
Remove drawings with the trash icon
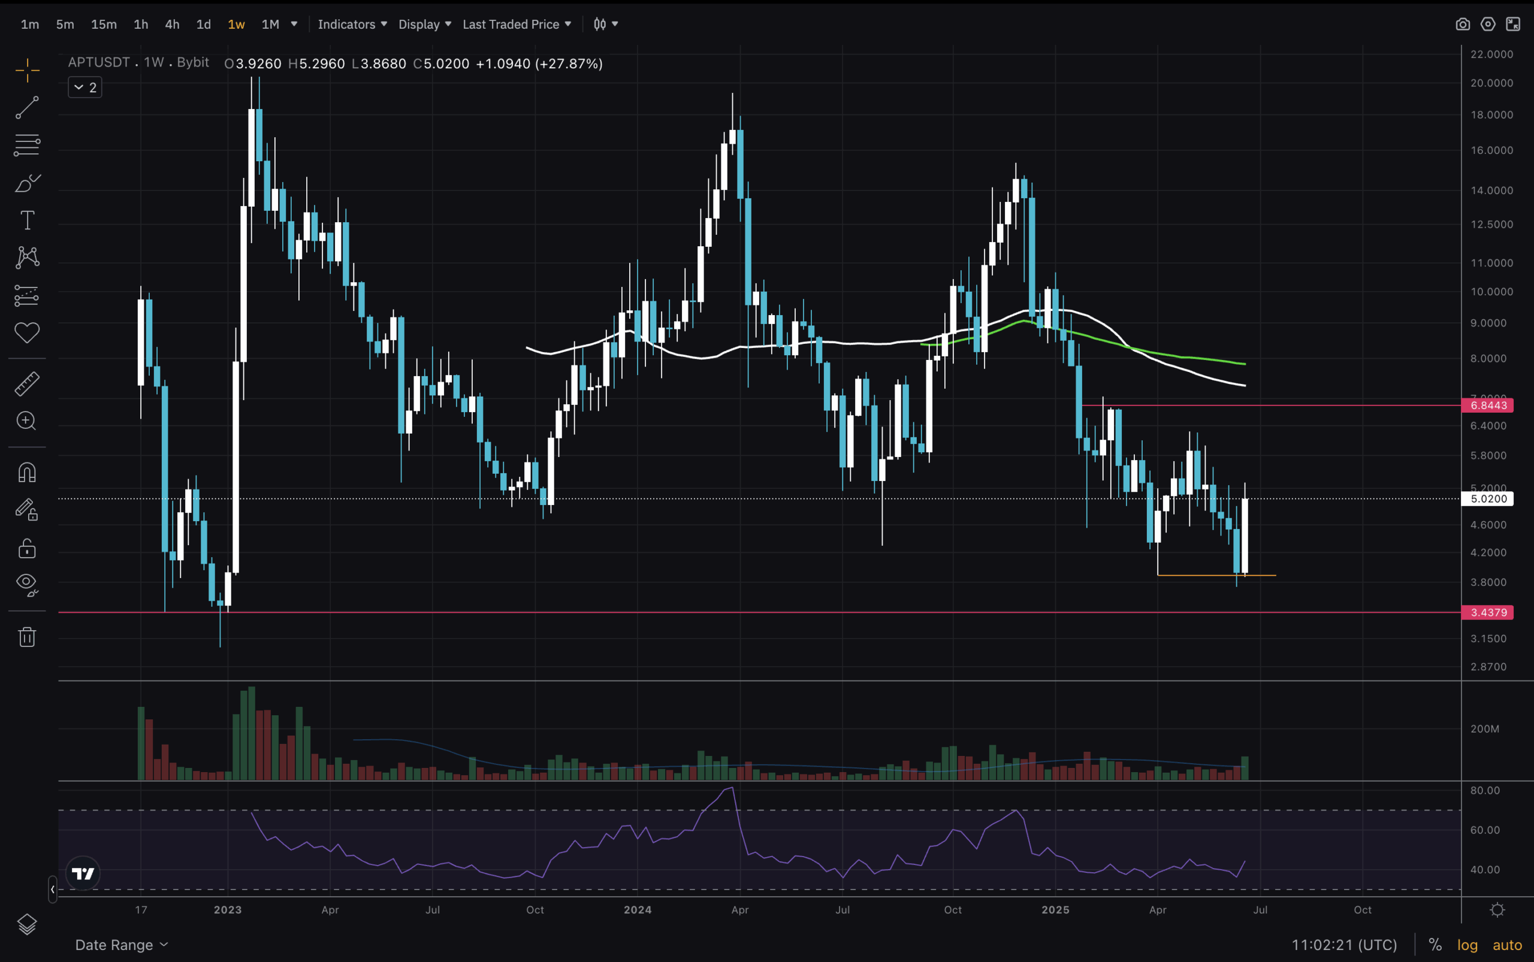click(27, 636)
